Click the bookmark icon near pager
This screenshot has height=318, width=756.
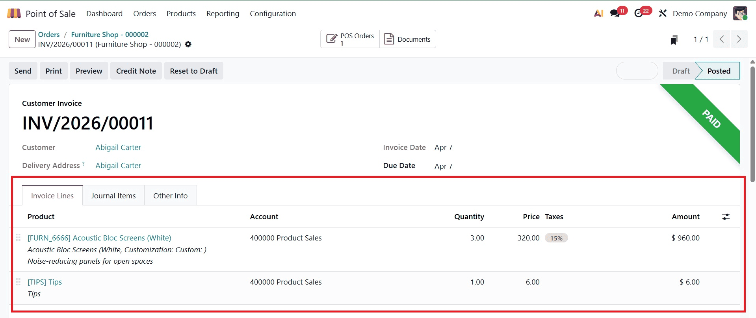[x=674, y=40]
